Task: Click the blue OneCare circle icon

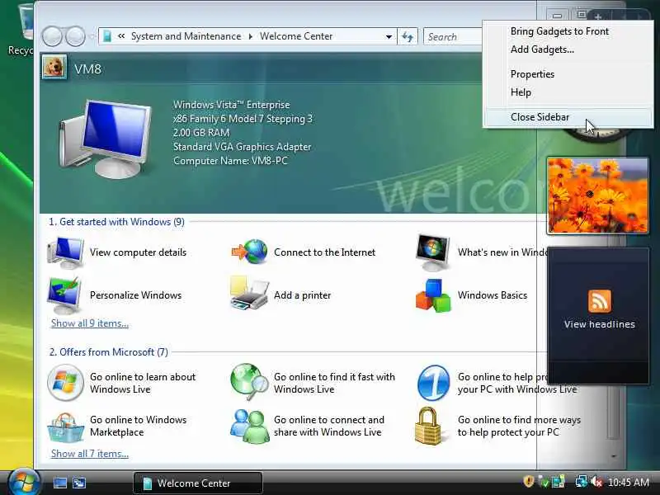Action: pos(434,383)
